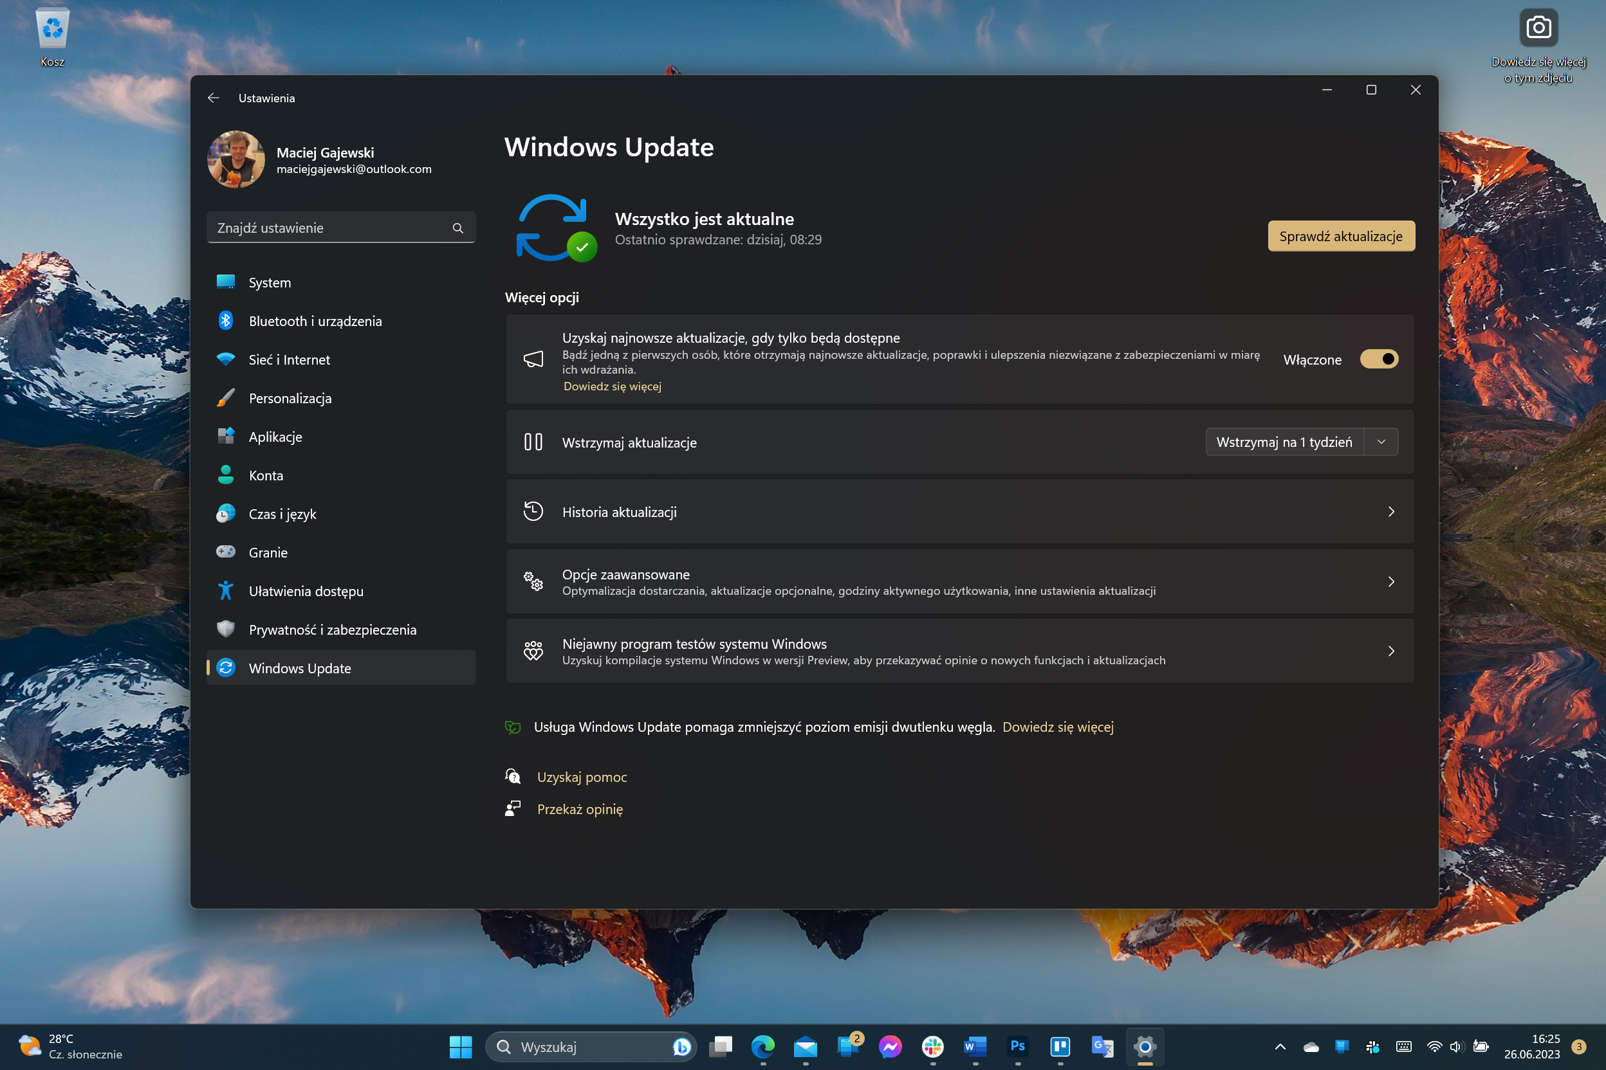Expand the pause updates duration dropdown arrow
The width and height of the screenshot is (1606, 1070).
(1381, 442)
